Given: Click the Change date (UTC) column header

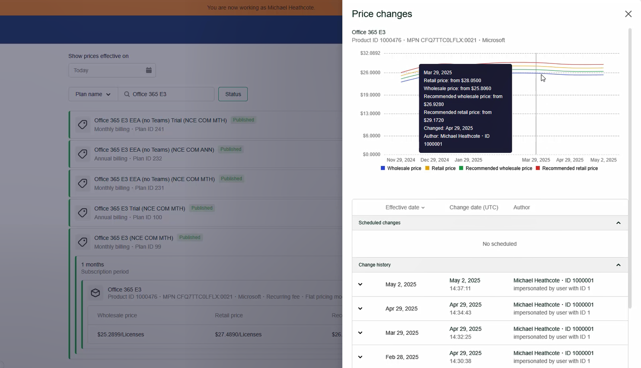Looking at the screenshot, I should tap(474, 207).
